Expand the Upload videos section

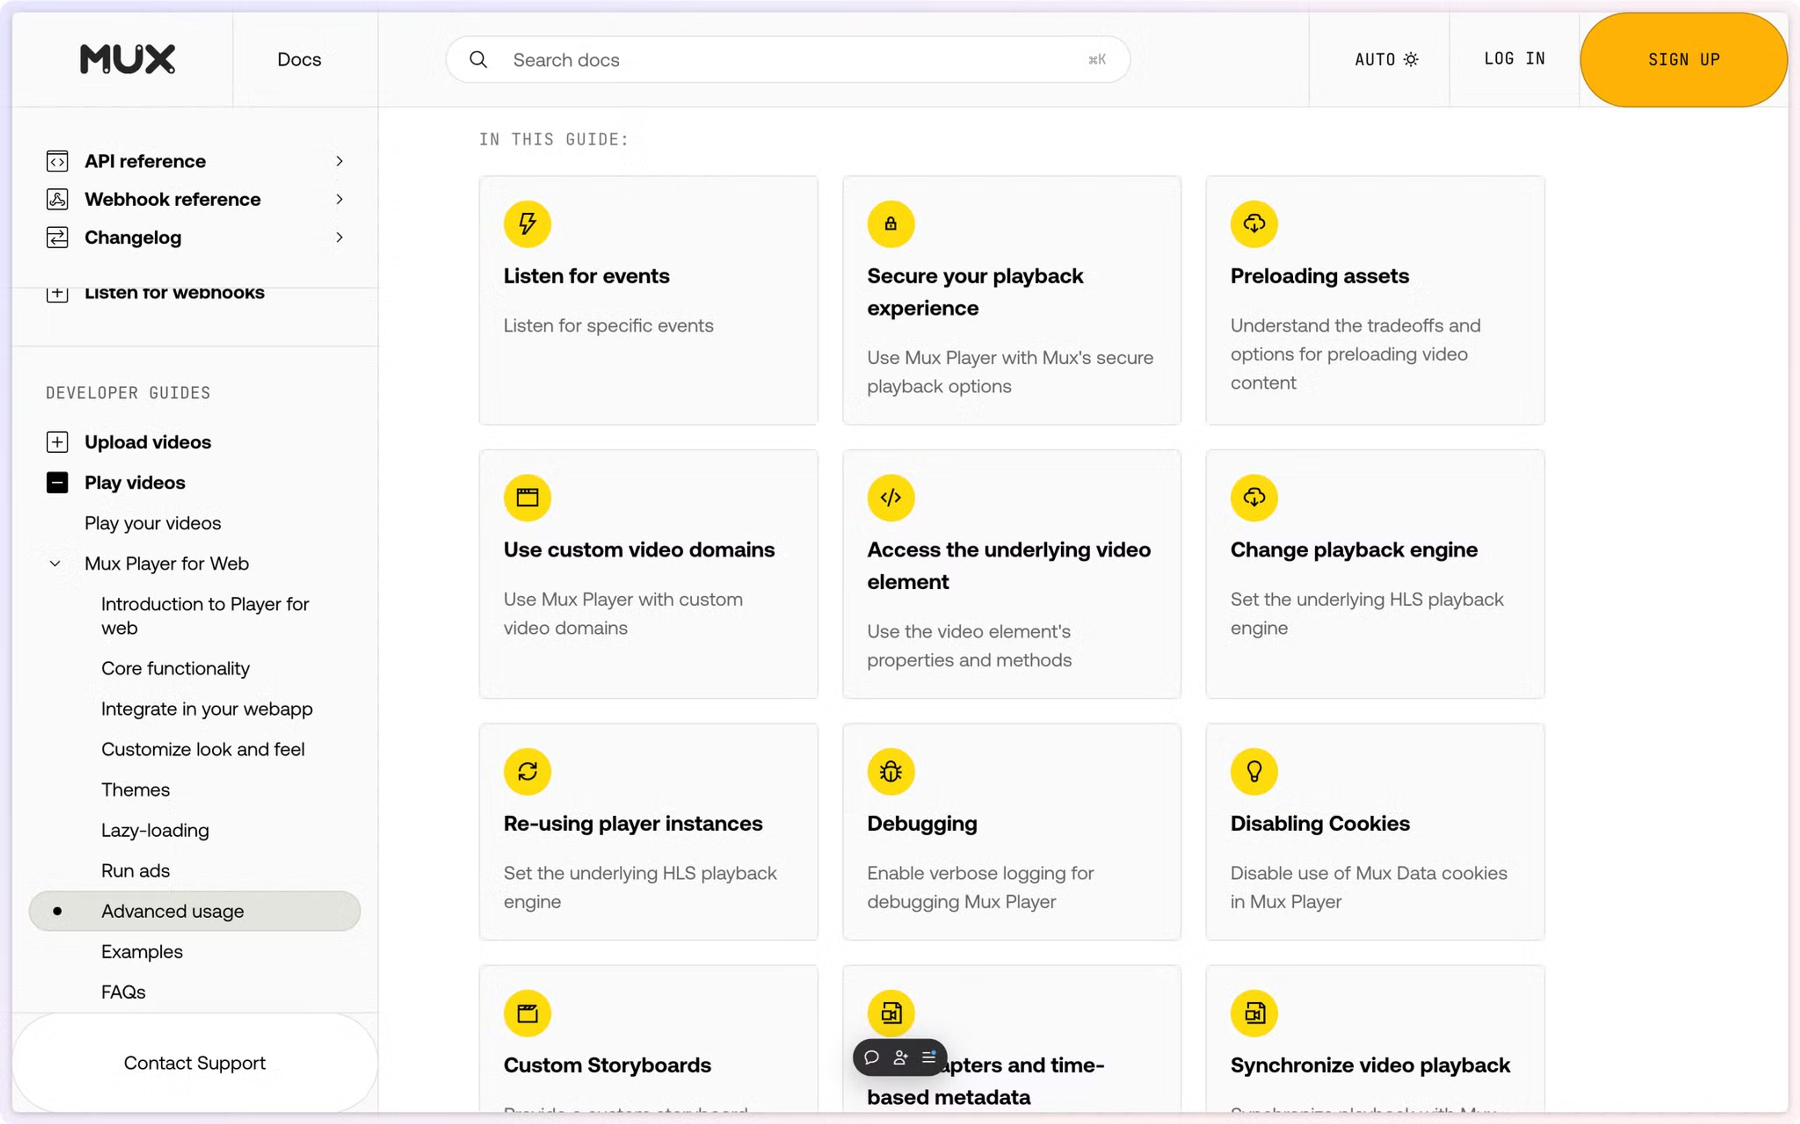[57, 442]
